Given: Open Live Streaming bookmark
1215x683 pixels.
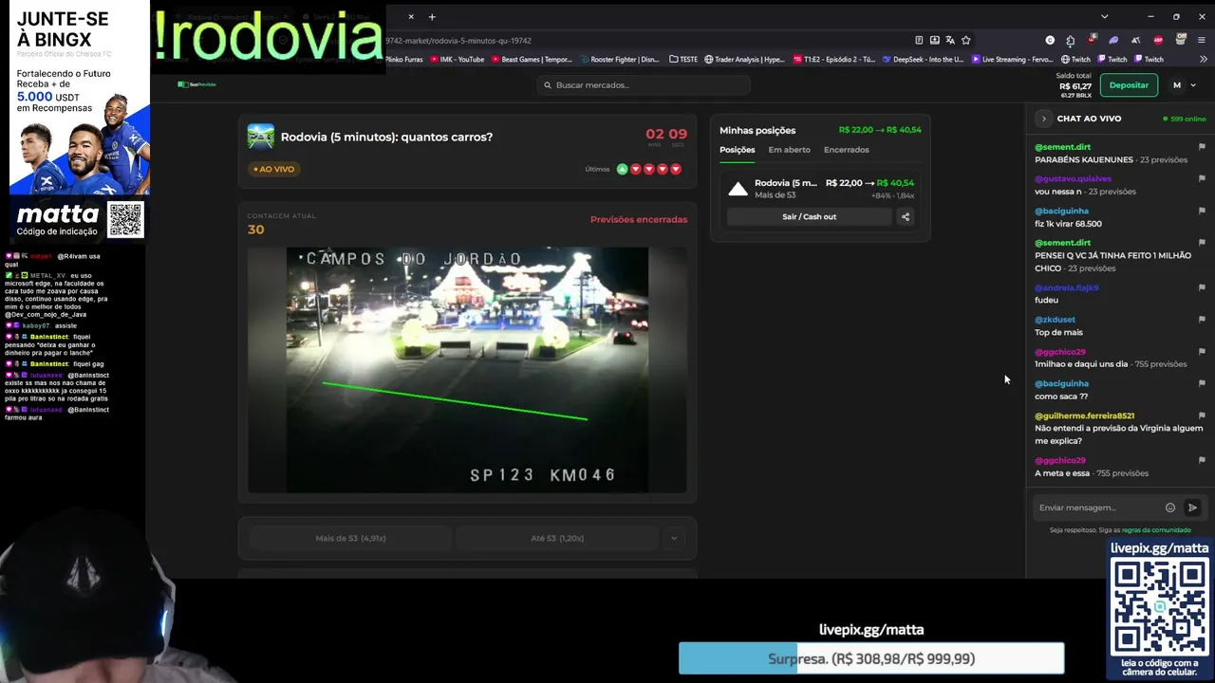Looking at the screenshot, I should click(x=1012, y=59).
